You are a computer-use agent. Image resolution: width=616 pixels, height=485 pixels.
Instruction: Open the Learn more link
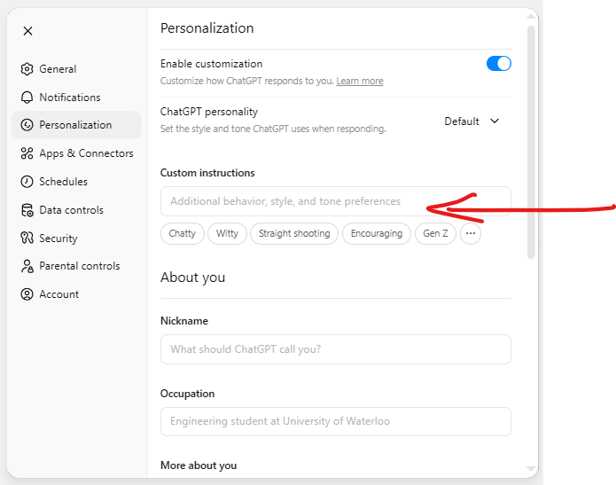(360, 82)
